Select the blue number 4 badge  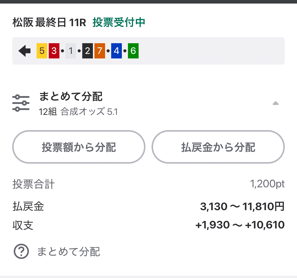coord(116,51)
